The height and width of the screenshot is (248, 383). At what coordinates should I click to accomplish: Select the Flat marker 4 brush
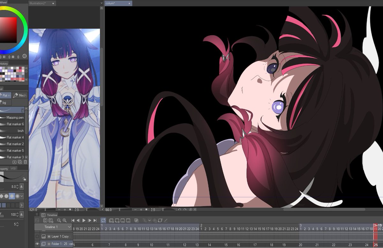point(12,137)
